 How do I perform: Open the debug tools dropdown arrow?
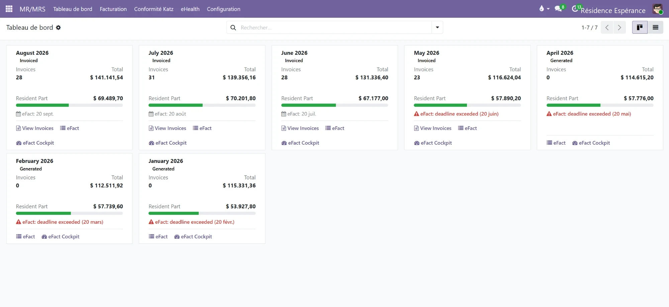pyautogui.click(x=548, y=9)
